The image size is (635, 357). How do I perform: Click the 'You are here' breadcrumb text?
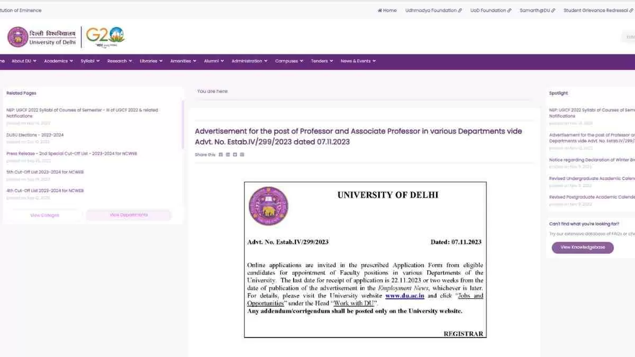[212, 91]
